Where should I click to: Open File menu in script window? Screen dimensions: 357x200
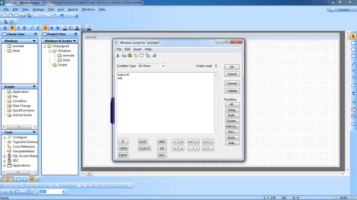(119, 49)
